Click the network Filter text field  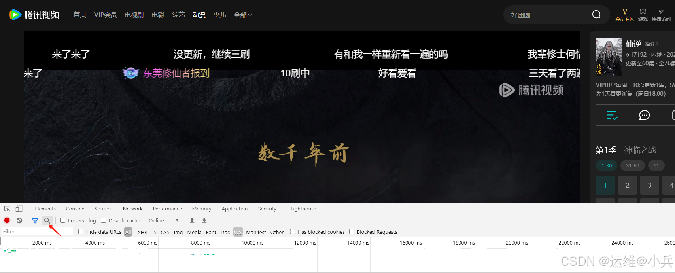coord(37,232)
